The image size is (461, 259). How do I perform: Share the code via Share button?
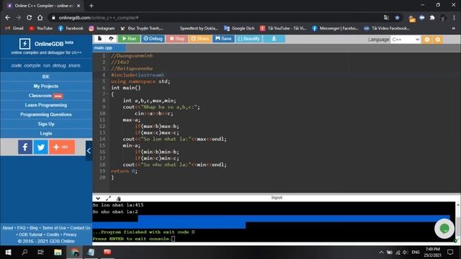click(200, 38)
